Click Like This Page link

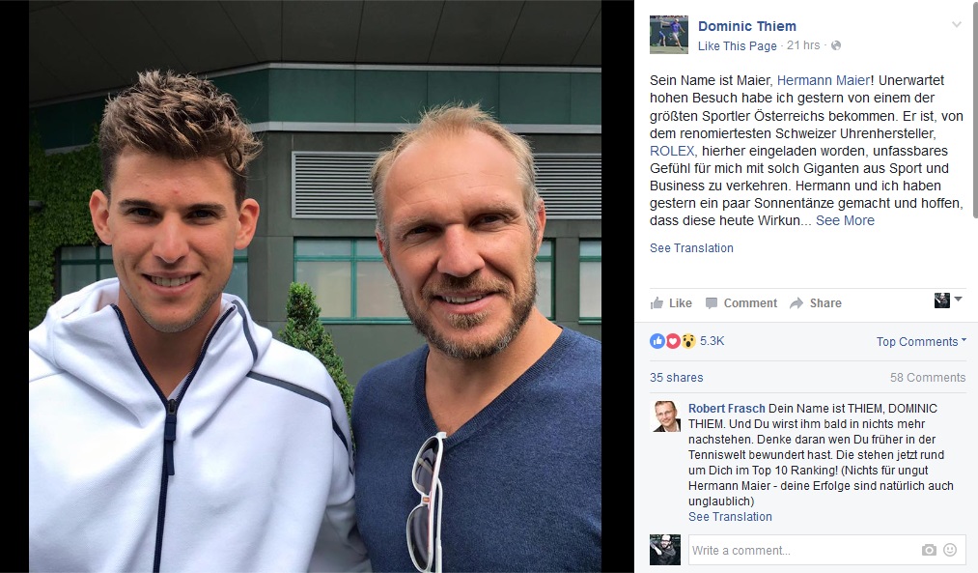point(738,45)
